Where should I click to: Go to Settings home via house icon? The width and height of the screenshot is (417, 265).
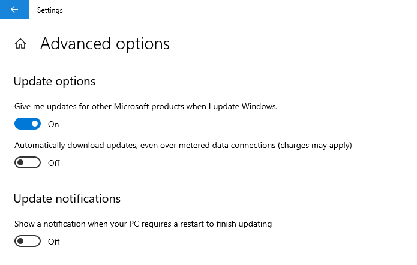point(20,44)
